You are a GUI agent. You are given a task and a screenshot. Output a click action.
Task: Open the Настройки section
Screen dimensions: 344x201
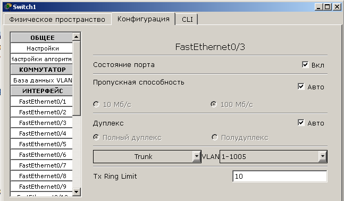tap(41, 48)
